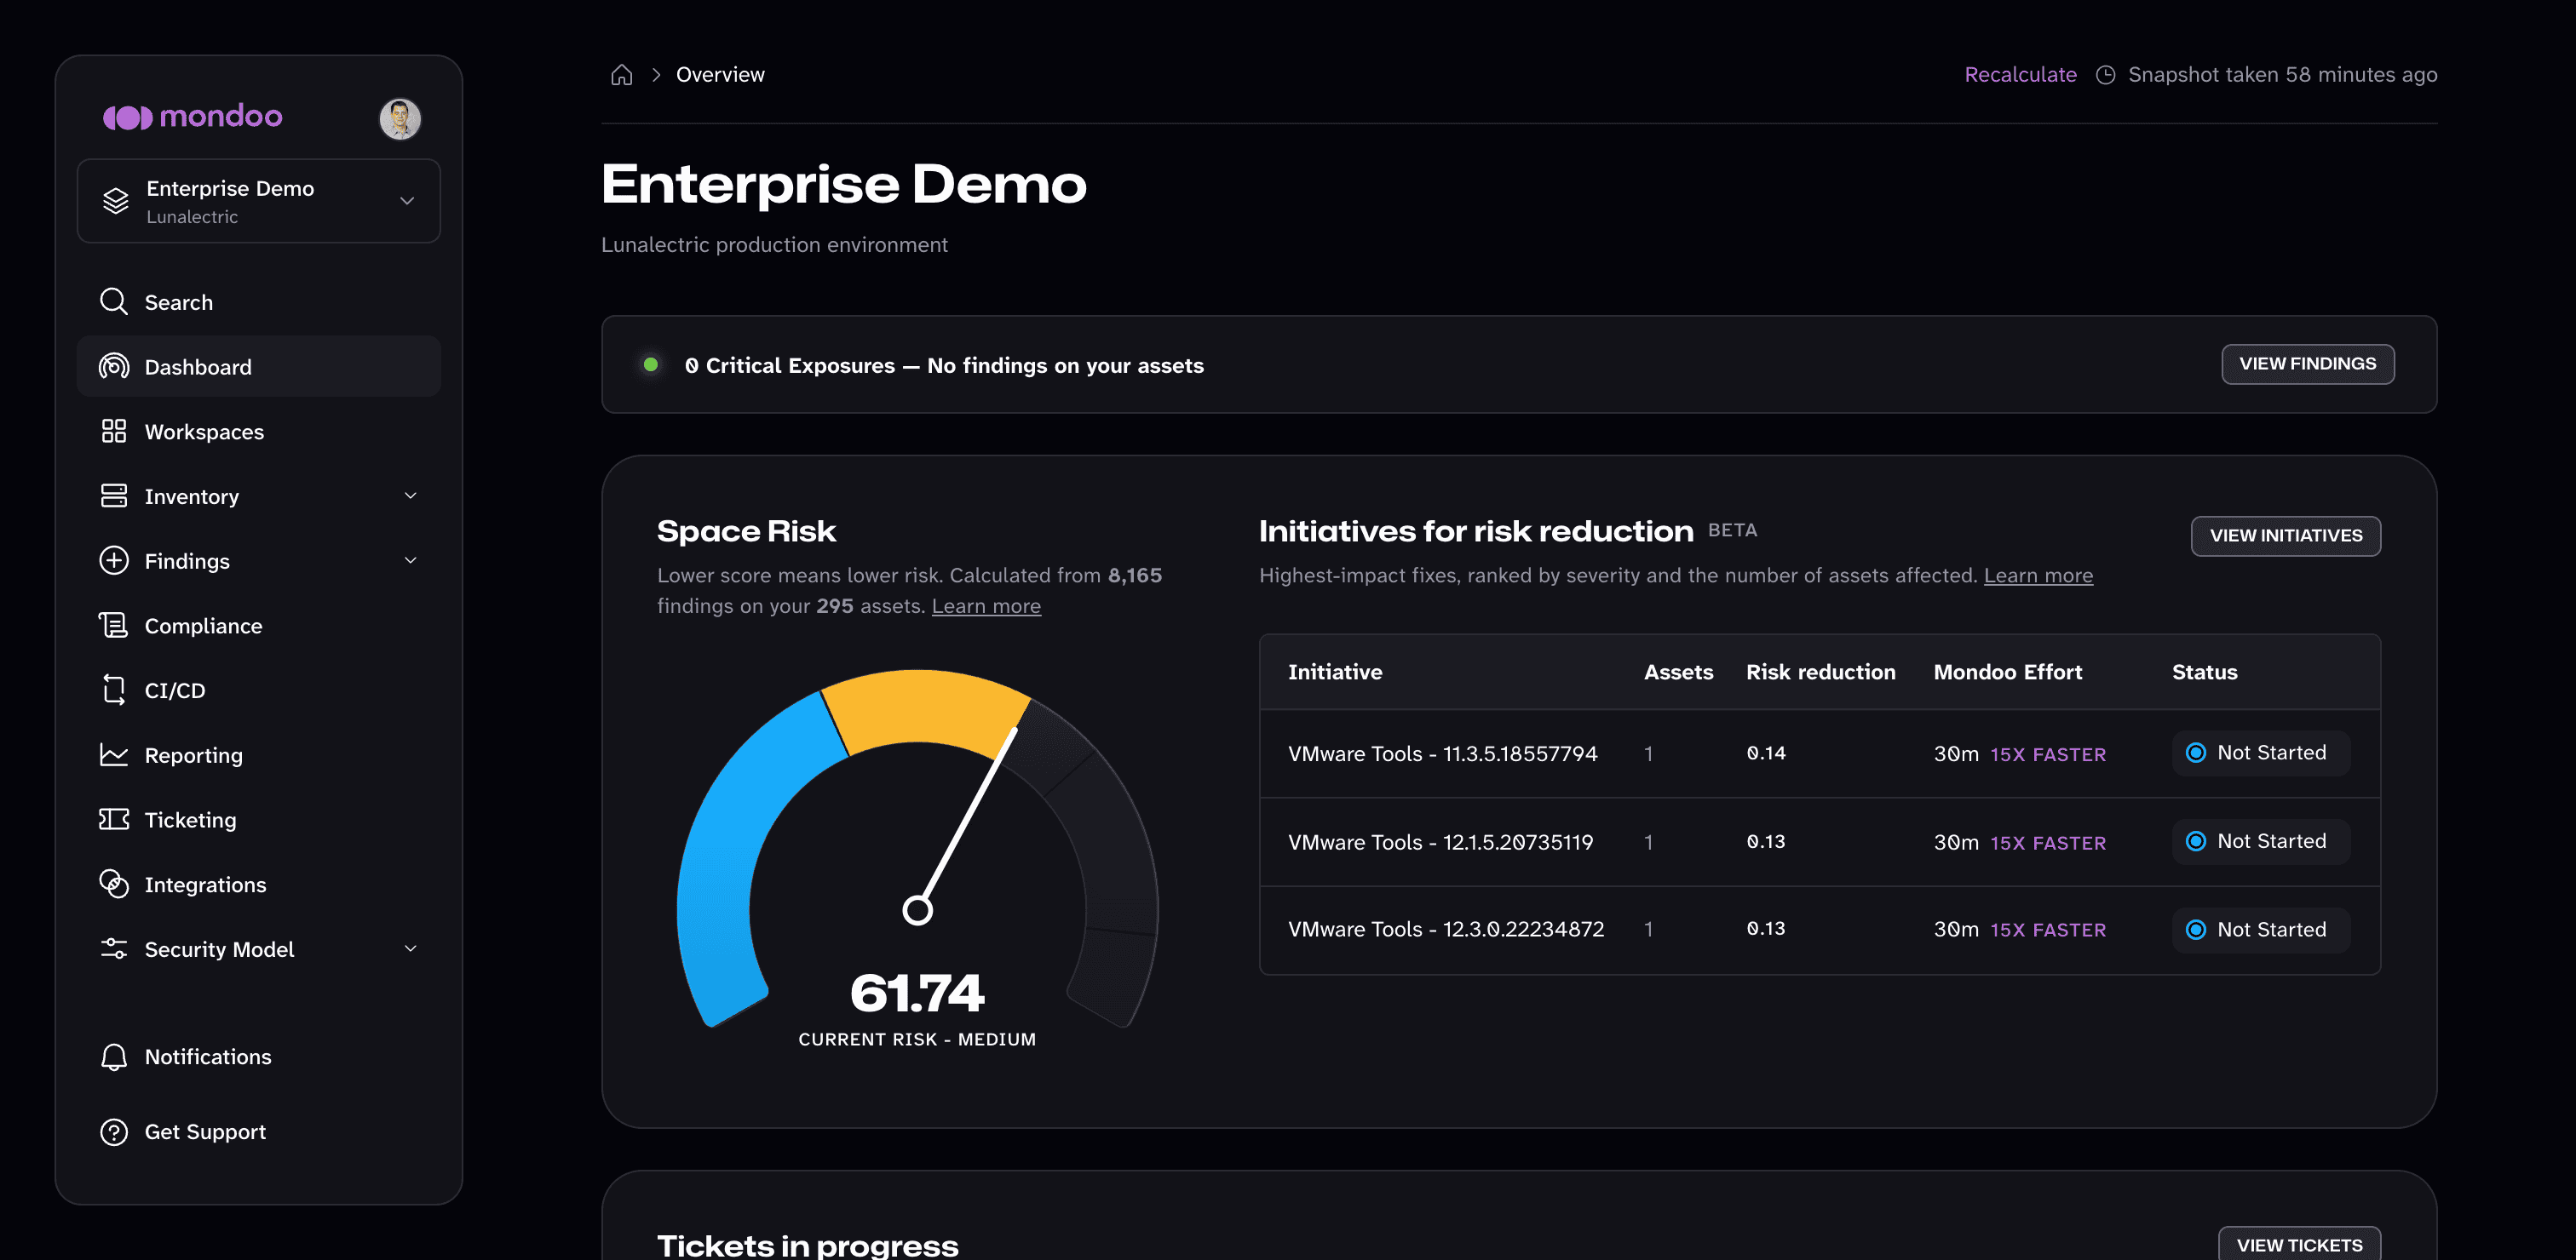Open Reporting from the sidebar
This screenshot has height=1260, width=2576.
click(259, 754)
